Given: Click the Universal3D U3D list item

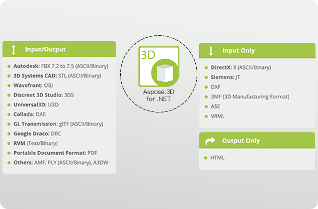Looking at the screenshot, I should [37, 104].
